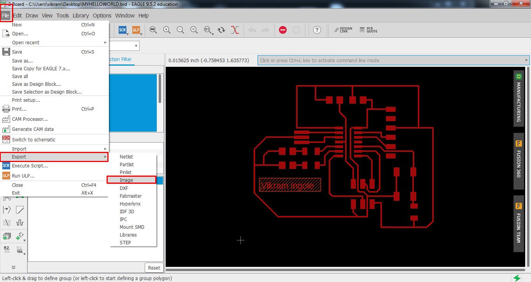Image resolution: width=531 pixels, height=282 pixels.
Task: Click the zoom redraw icon
Action: point(194,30)
